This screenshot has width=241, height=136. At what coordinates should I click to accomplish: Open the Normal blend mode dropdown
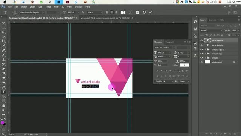pyautogui.click(x=211, y=30)
